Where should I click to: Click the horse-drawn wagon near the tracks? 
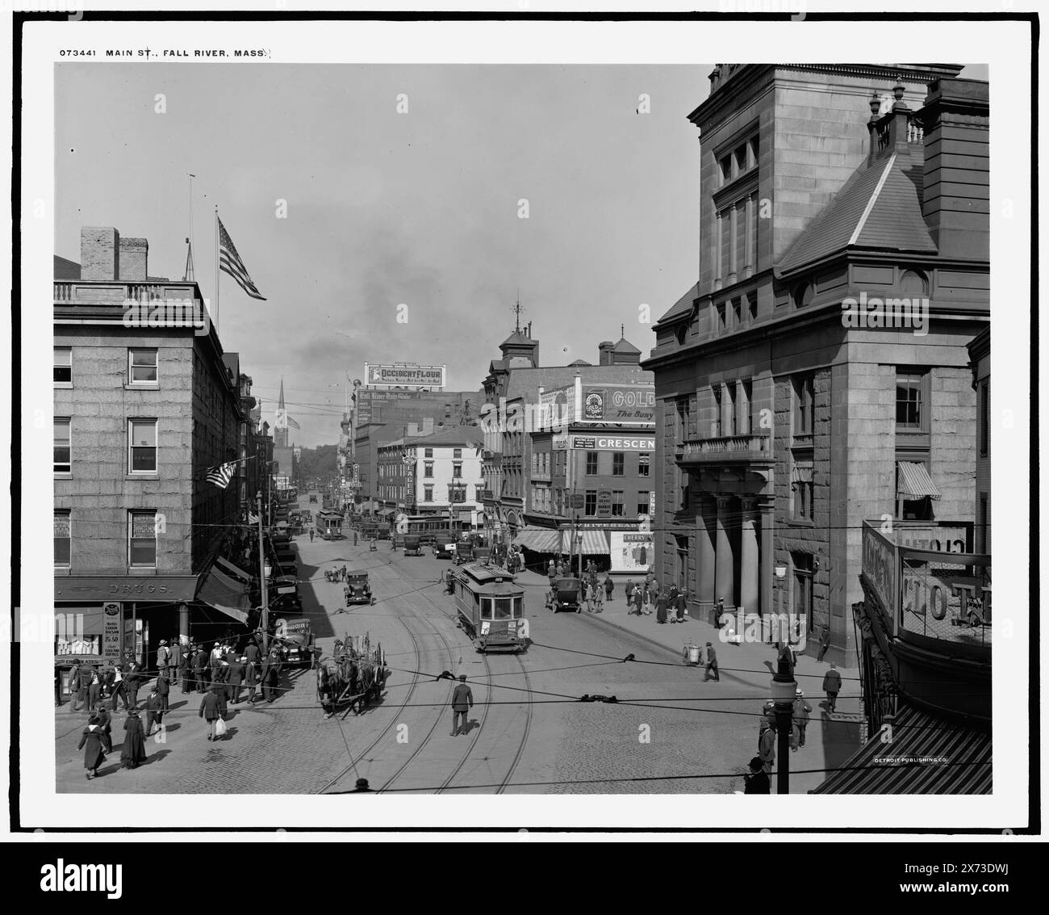pyautogui.click(x=351, y=674)
